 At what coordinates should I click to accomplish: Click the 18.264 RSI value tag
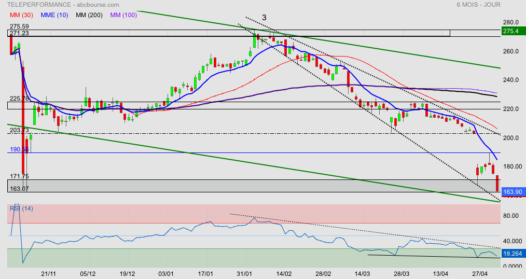point(513,254)
